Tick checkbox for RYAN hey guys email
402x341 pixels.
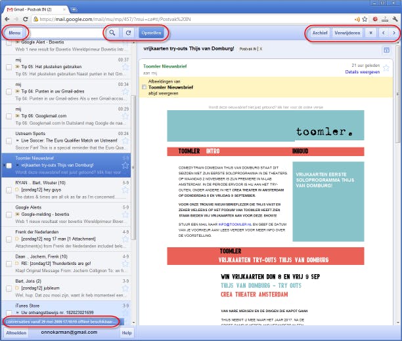coord(9,190)
